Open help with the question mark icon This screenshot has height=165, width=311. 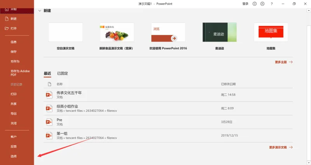click(x=271, y=4)
